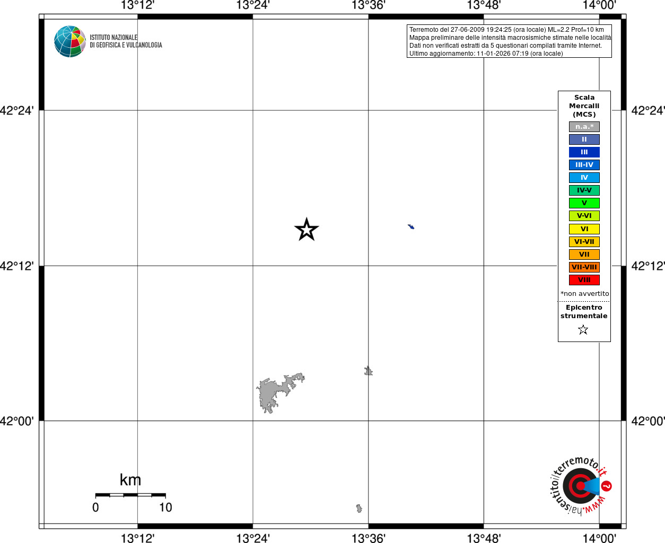Select the IV-V intensity legend swatch
Screen dimensions: 665x543
click(x=584, y=190)
